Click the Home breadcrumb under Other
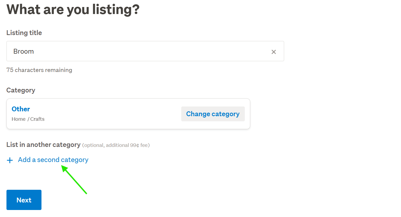401x217 pixels. (x=19, y=119)
